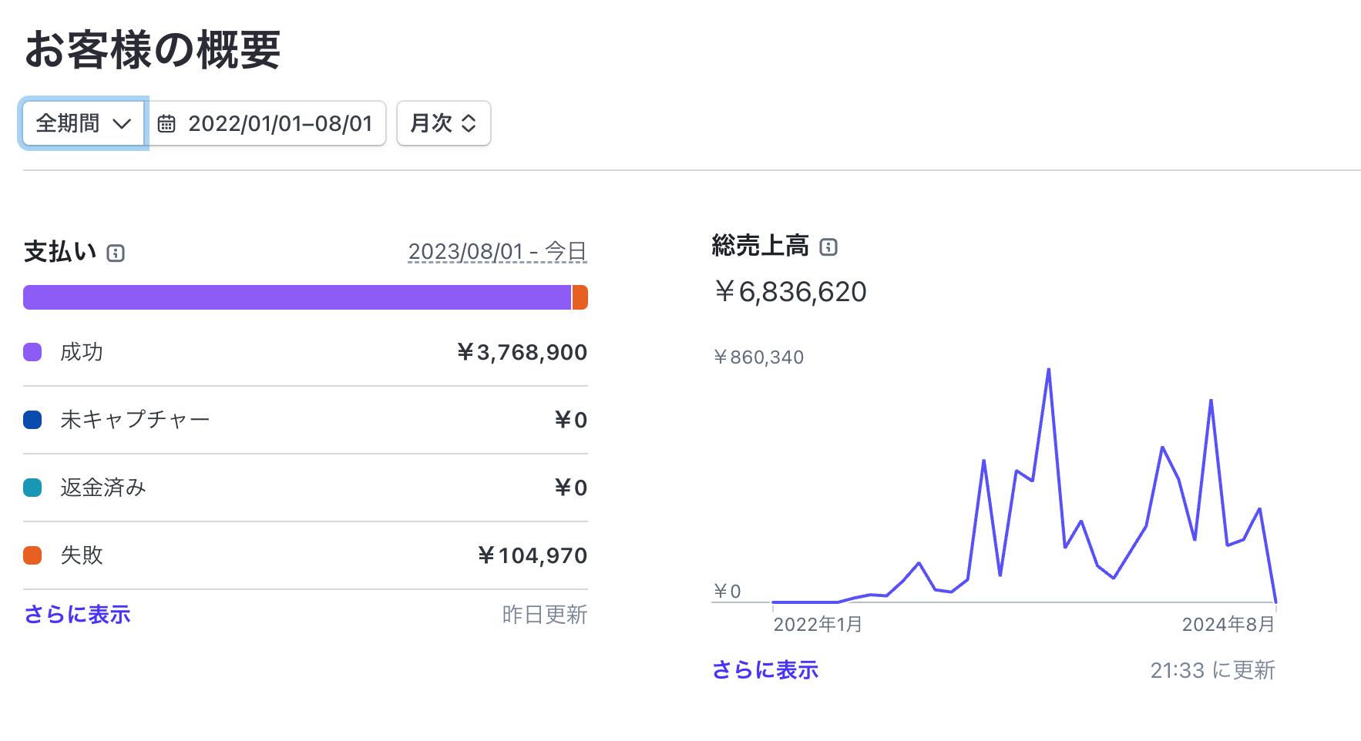Click さらに表示 under the sales chart

(x=765, y=670)
